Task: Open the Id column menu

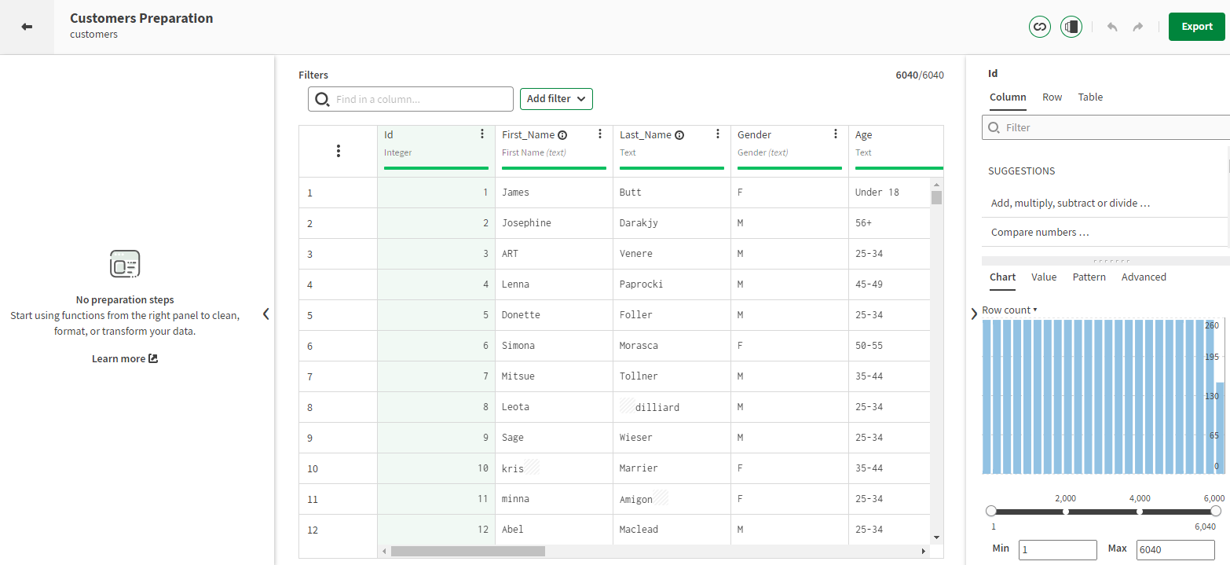Action: (482, 134)
